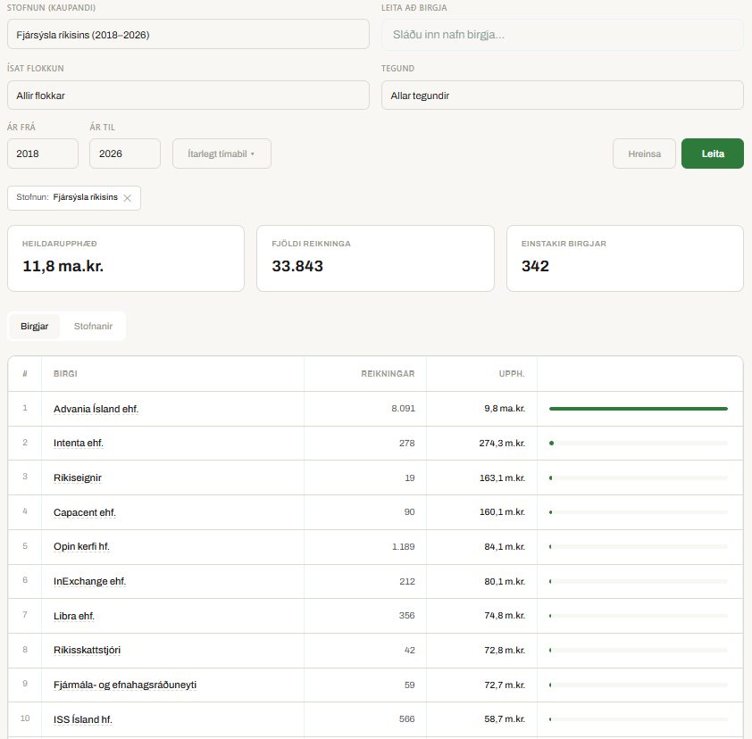Sort by the Reikningar column header

coord(388,374)
